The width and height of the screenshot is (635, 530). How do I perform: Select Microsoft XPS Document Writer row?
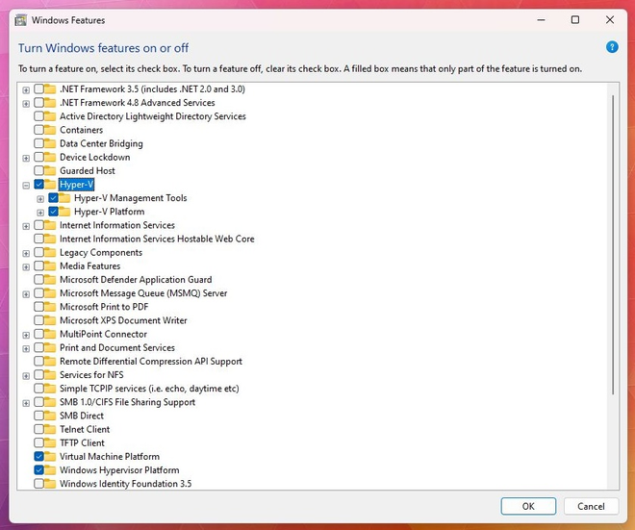123,320
